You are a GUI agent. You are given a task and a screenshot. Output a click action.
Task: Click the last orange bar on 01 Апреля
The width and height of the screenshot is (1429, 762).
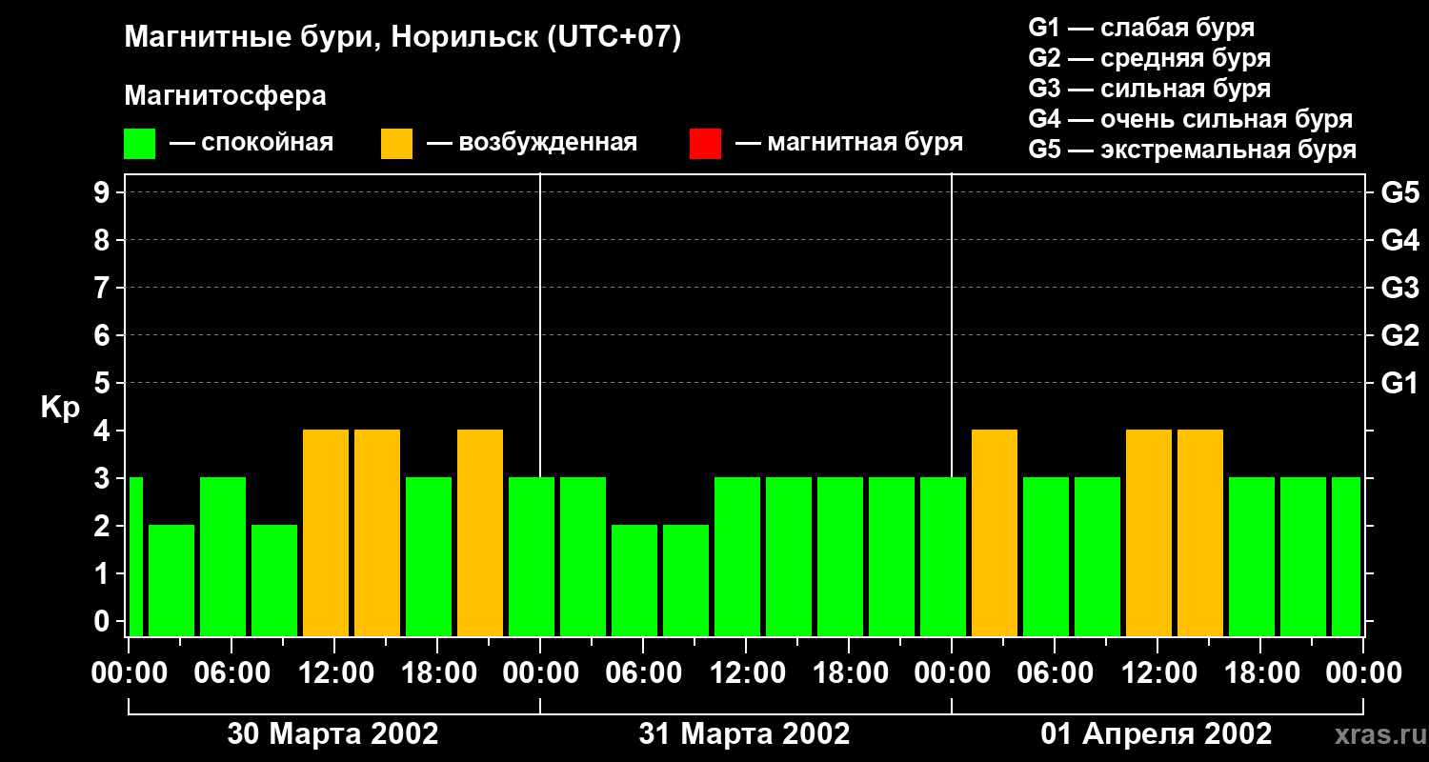(1200, 532)
